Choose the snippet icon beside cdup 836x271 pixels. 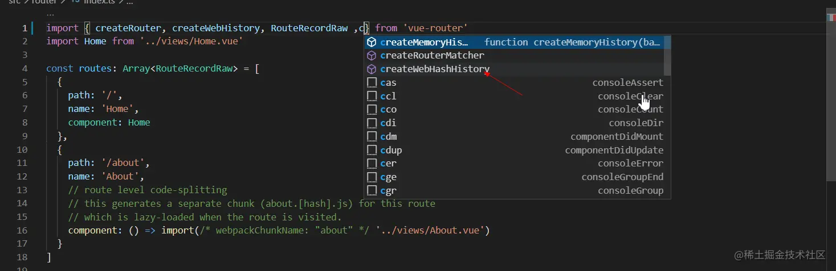point(372,150)
